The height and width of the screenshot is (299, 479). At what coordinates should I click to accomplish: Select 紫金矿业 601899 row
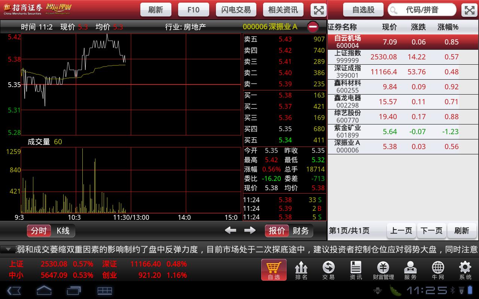tap(403, 132)
